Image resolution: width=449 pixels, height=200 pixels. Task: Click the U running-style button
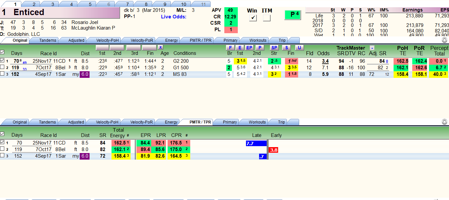coord(299,48)
